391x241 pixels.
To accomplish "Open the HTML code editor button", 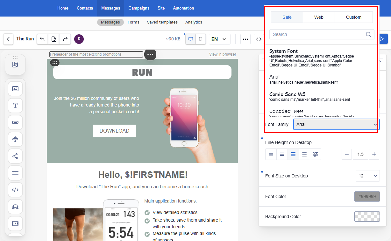I will click(x=259, y=39).
